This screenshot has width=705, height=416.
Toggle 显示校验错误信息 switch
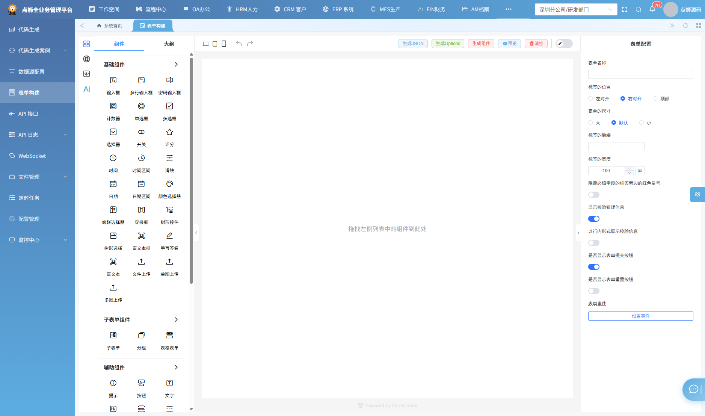594,219
